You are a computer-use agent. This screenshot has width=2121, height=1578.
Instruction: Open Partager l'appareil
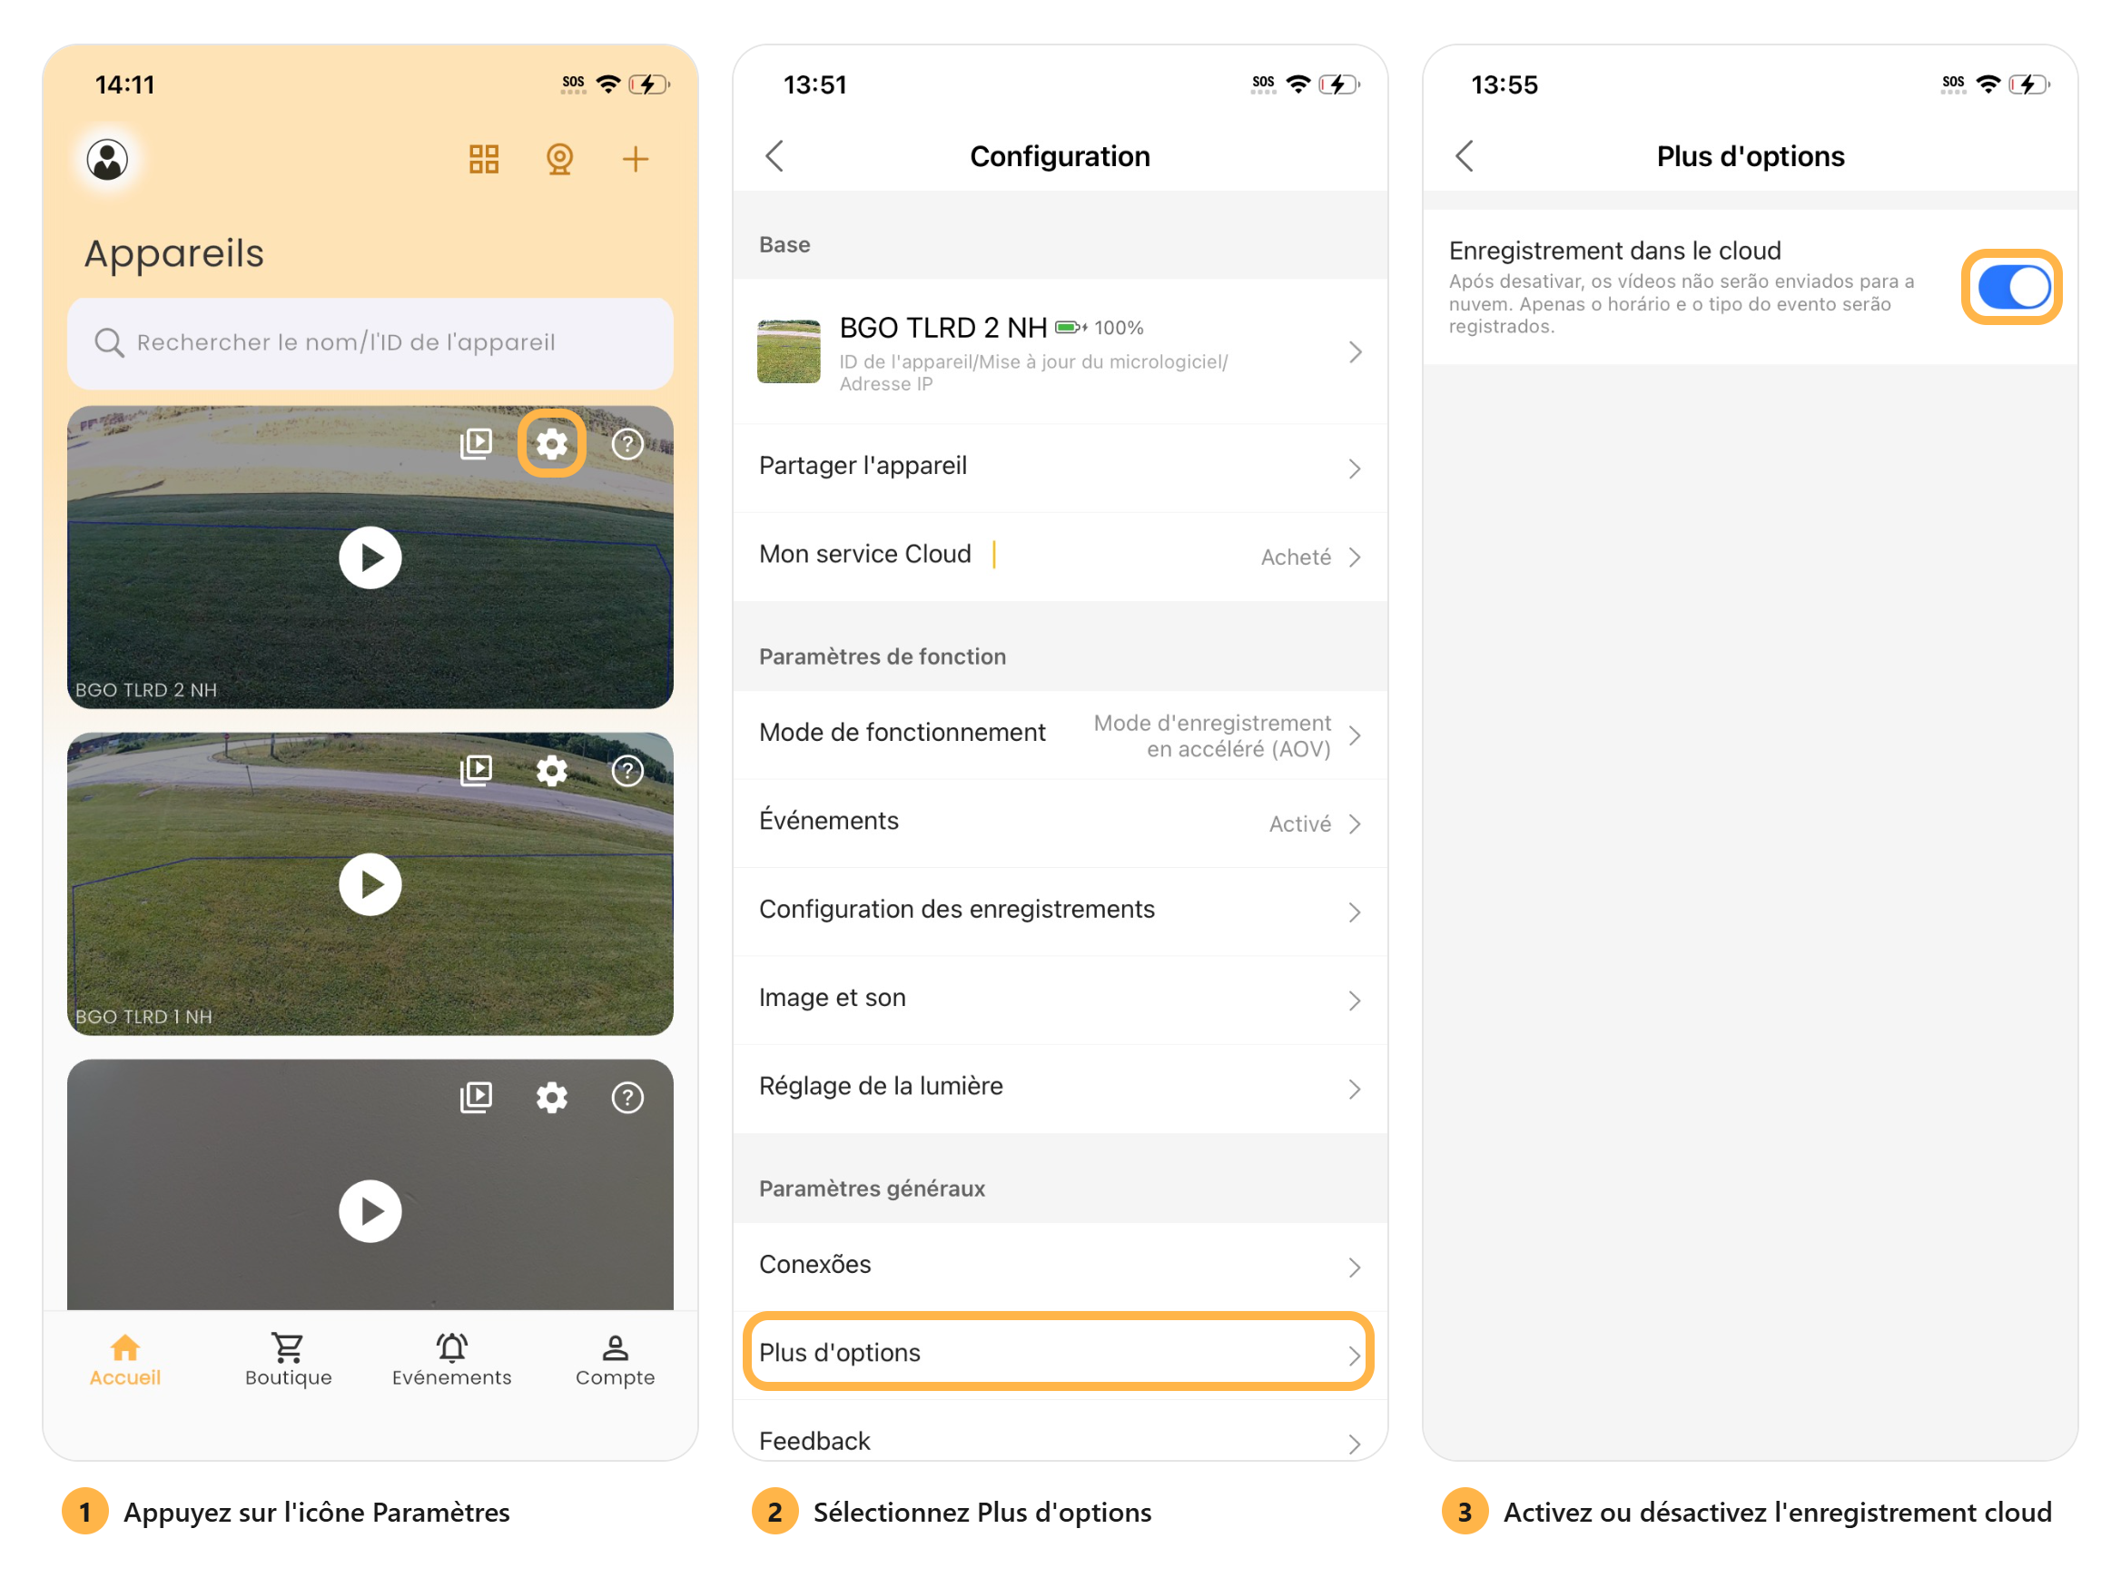click(x=1060, y=468)
